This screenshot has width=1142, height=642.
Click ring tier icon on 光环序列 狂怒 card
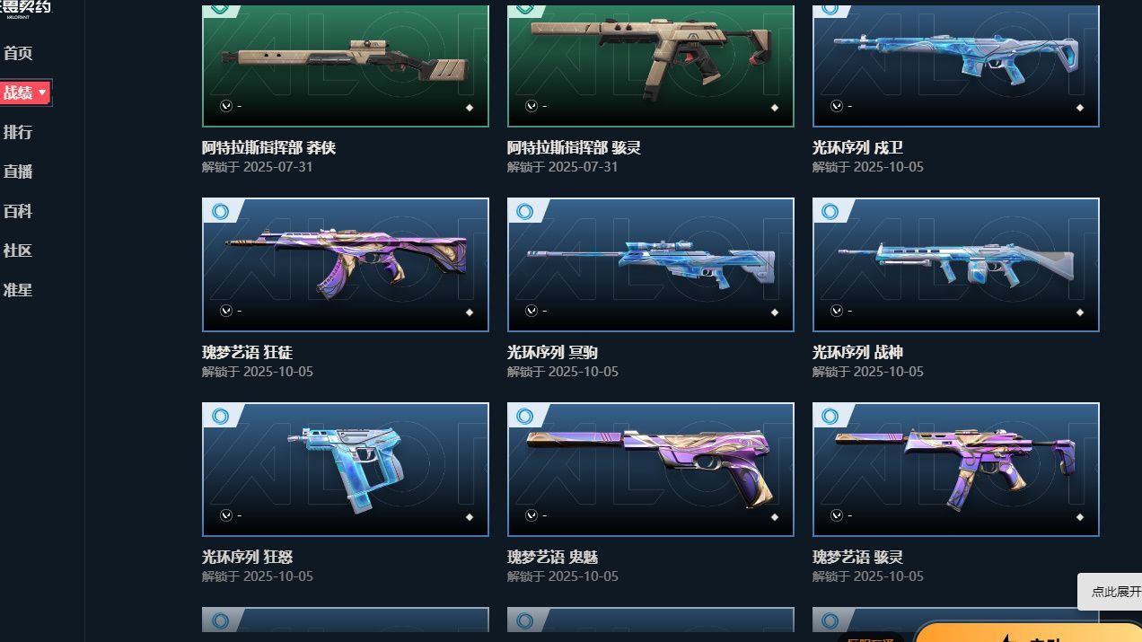[x=220, y=416]
